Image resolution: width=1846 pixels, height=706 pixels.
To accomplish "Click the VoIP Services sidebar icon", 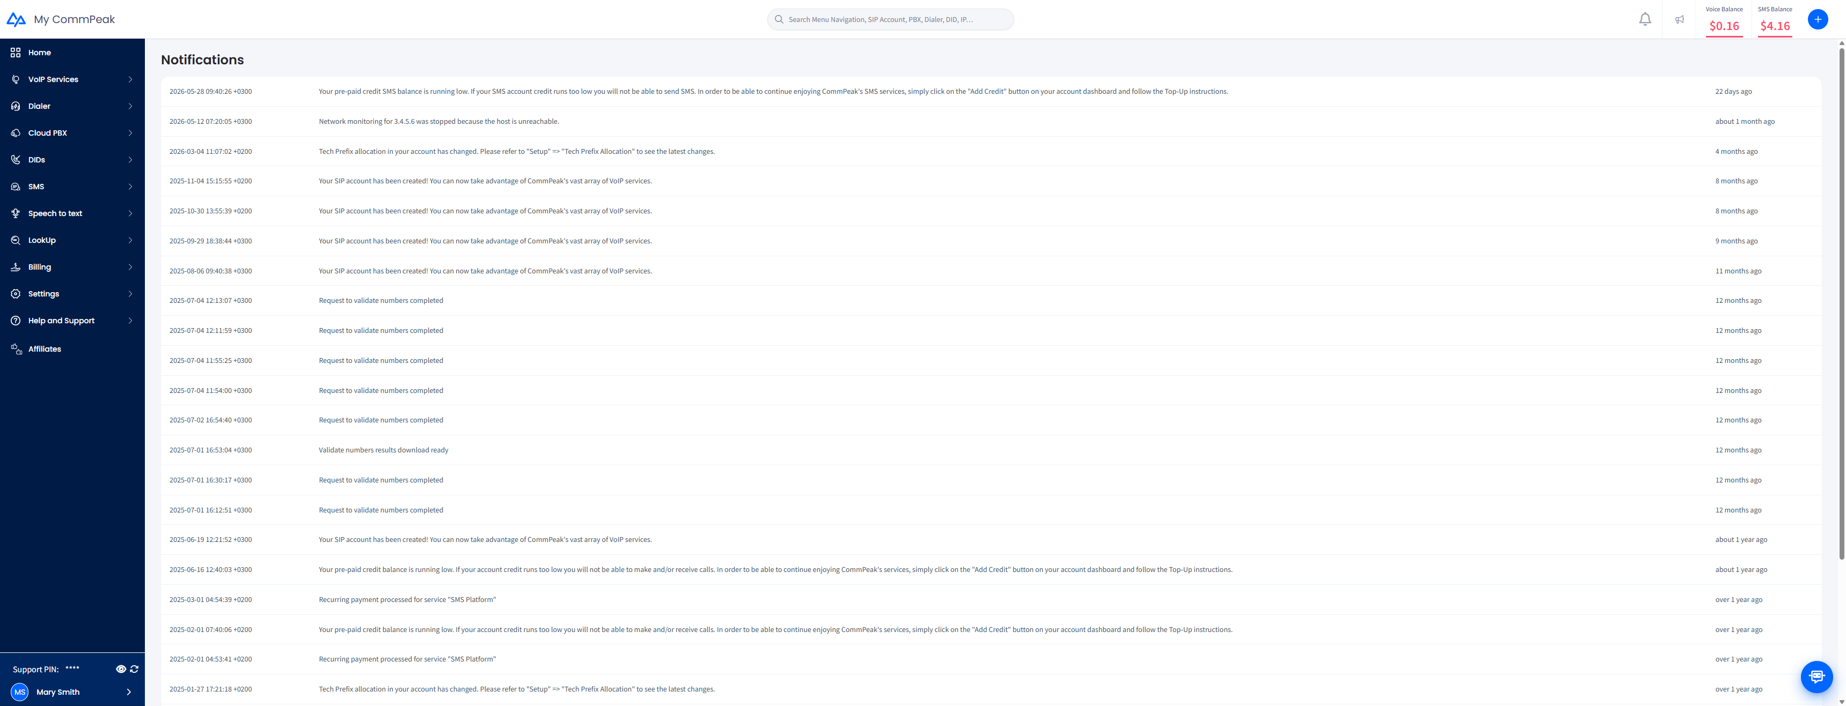I will click(x=16, y=79).
